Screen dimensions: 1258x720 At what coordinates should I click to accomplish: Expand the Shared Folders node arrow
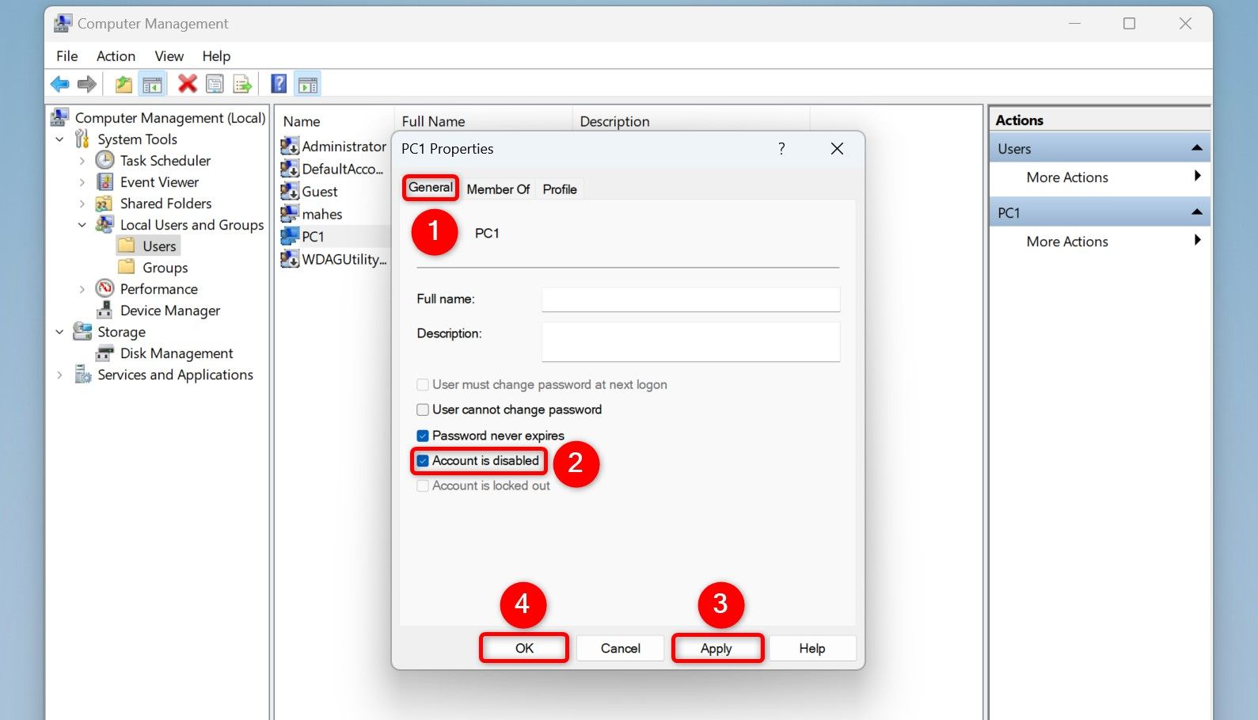[x=82, y=204]
